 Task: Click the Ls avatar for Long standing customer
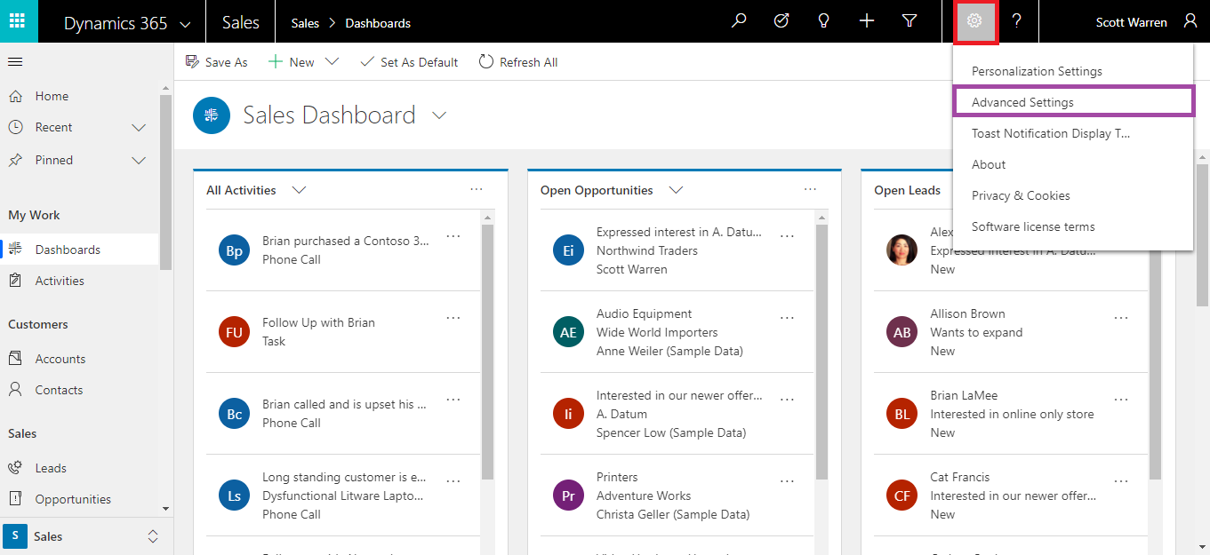coord(234,496)
